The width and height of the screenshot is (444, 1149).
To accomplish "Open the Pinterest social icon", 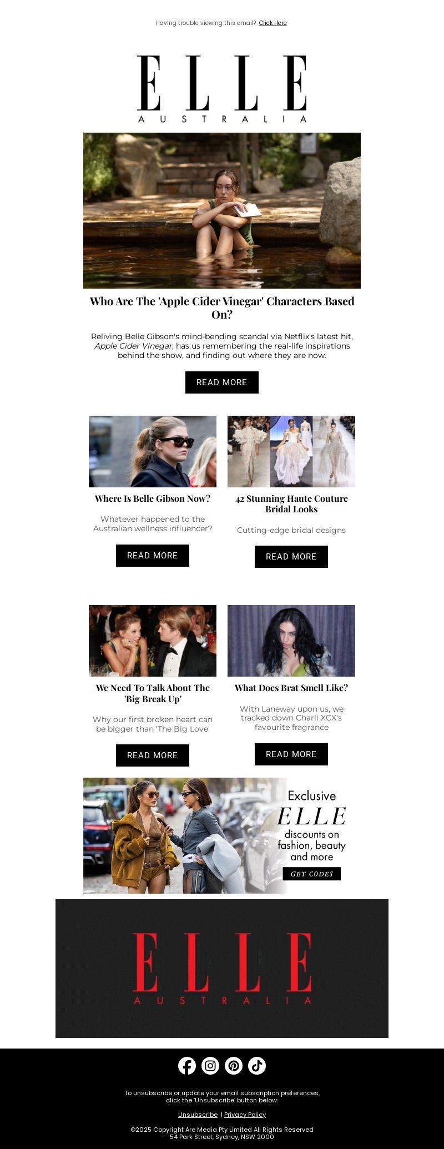I will coord(234,1066).
